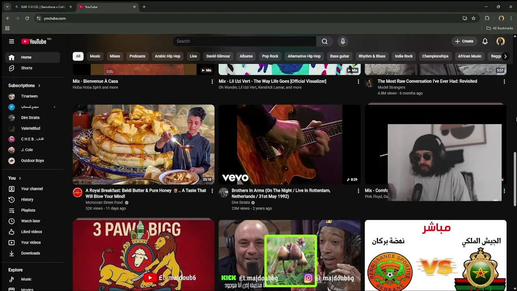Open more options for Brothers In Arms video
The width and height of the screenshot is (517, 291).
(x=358, y=191)
